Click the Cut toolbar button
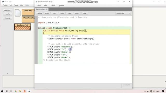166x93 pixels. [54, 13]
